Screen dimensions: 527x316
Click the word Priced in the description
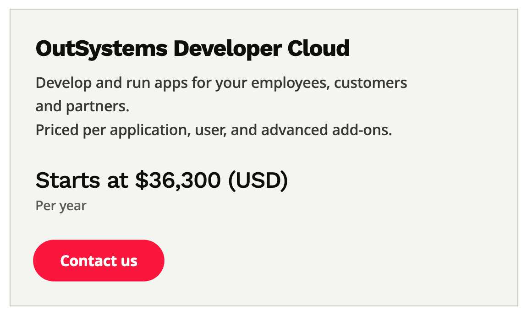57,130
